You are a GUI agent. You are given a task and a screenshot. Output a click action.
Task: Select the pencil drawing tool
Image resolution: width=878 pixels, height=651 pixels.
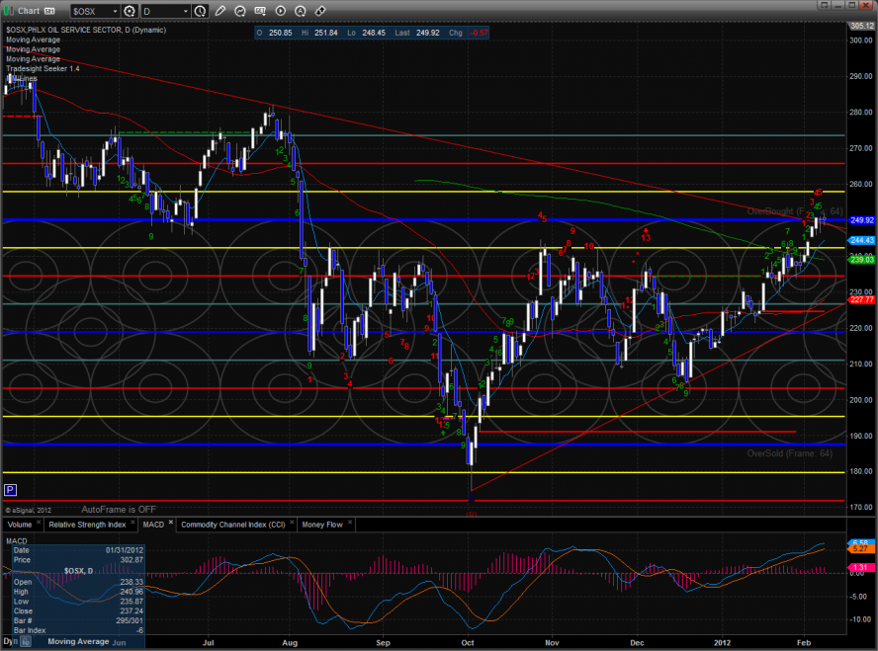click(220, 11)
